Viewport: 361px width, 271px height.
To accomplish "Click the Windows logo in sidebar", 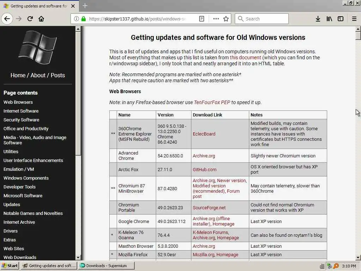I will 38,47.
